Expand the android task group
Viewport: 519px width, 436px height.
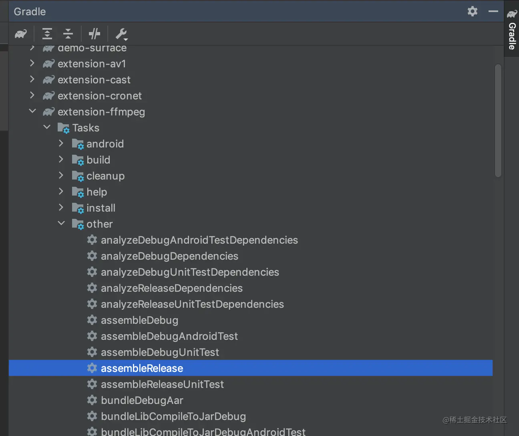[x=61, y=143]
